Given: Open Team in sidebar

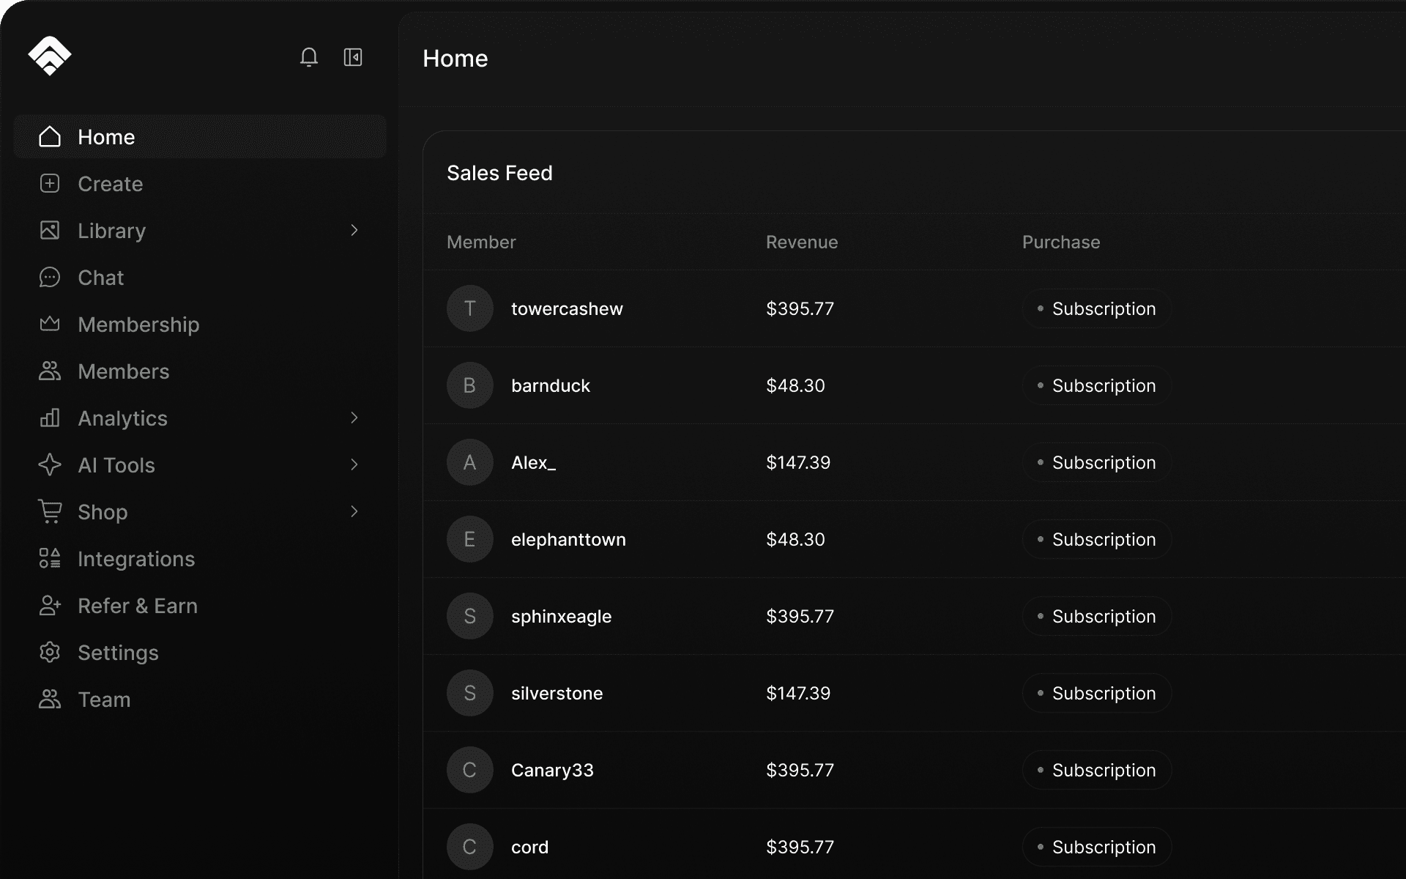Looking at the screenshot, I should click(x=200, y=700).
